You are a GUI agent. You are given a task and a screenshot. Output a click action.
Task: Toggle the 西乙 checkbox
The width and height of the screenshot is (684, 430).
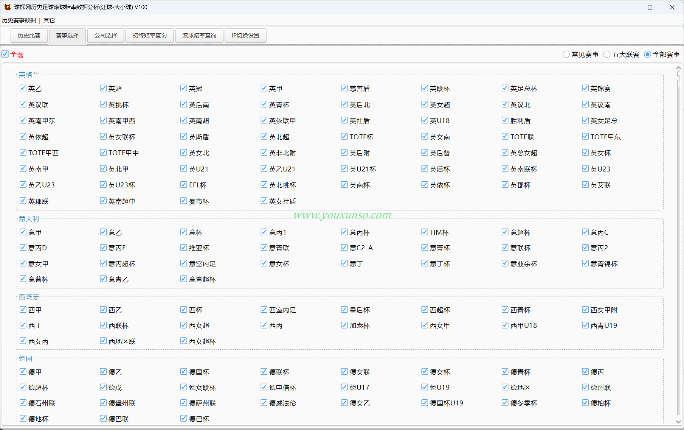pos(103,310)
